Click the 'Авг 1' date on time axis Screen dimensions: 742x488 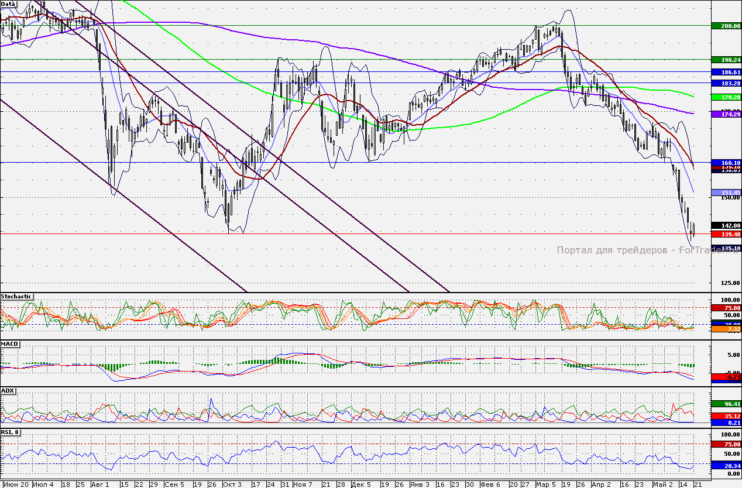(99, 484)
